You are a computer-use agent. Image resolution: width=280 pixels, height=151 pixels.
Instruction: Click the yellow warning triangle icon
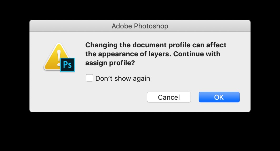(x=57, y=56)
